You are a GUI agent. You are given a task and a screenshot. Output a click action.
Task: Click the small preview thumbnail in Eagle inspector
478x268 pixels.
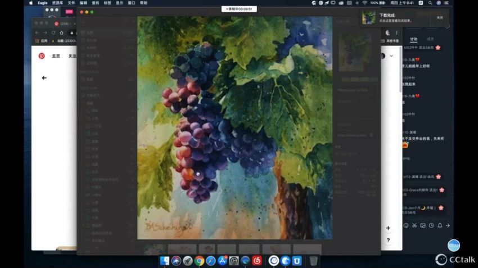point(355,52)
